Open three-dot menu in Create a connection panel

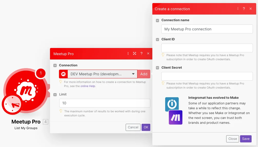(238, 9)
